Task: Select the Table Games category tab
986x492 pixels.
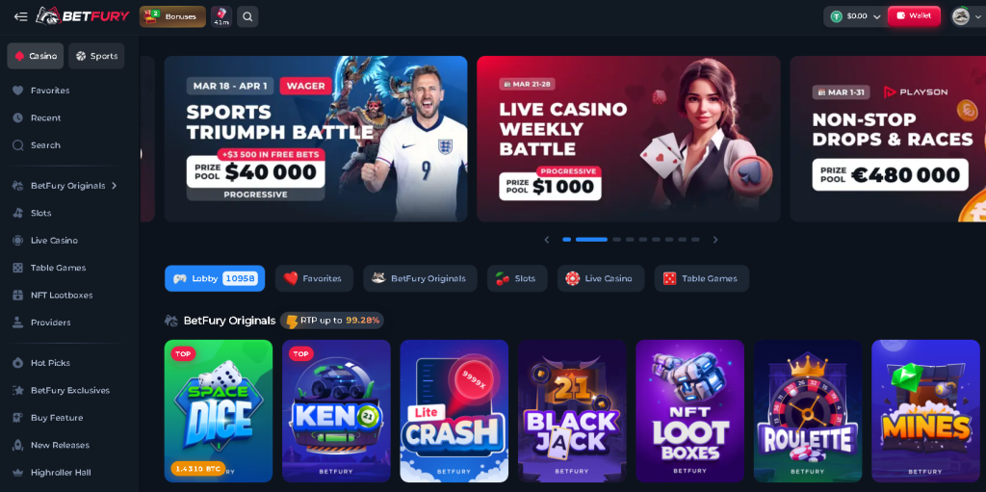Action: (x=702, y=278)
